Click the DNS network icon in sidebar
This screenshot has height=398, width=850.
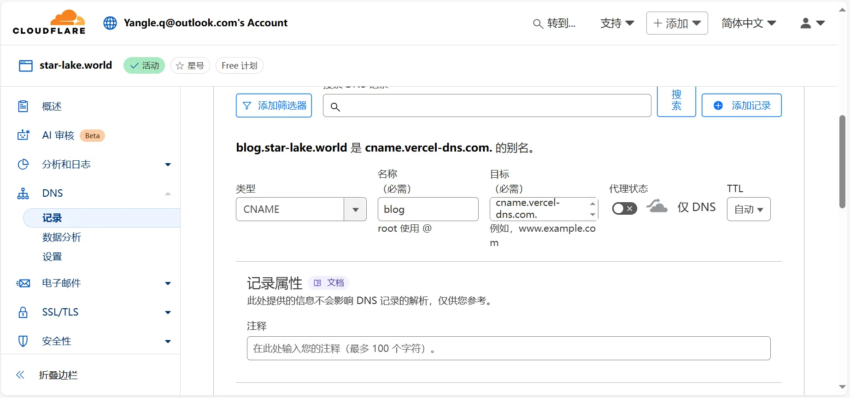pyautogui.click(x=23, y=193)
